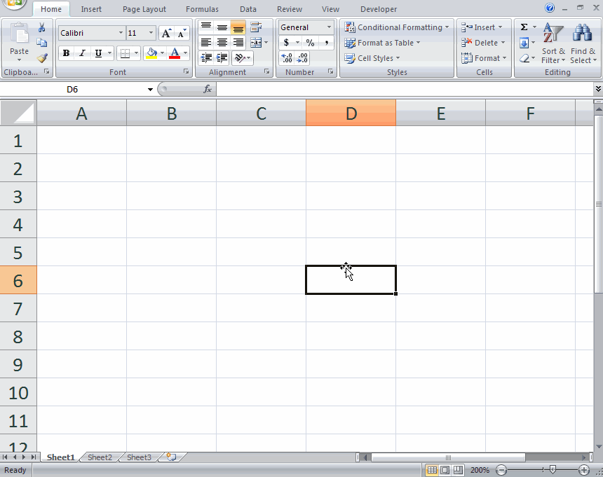Align text right
The height and width of the screenshot is (477, 603).
coord(238,43)
